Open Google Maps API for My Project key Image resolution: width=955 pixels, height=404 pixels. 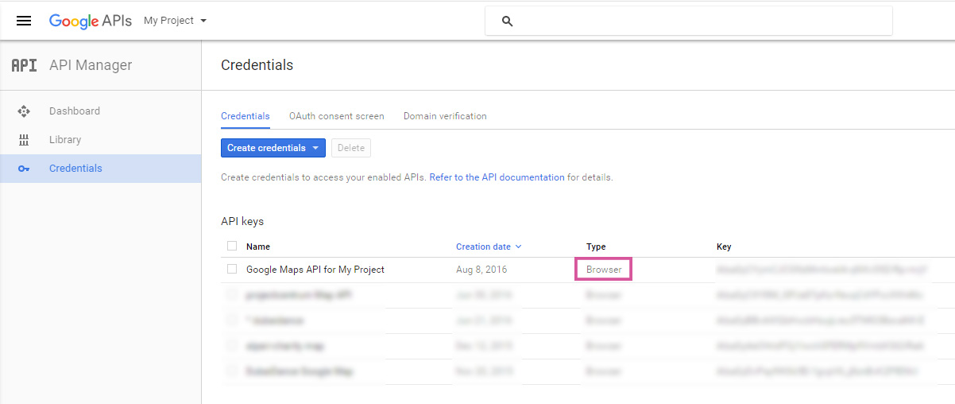click(x=315, y=270)
